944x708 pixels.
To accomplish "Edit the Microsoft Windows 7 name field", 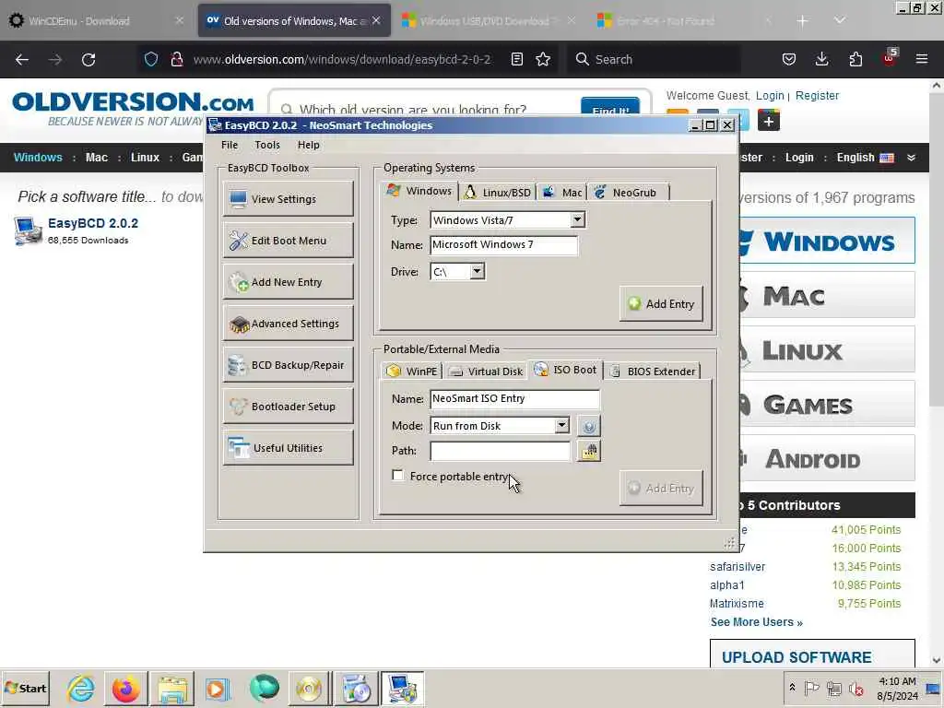I will (503, 245).
